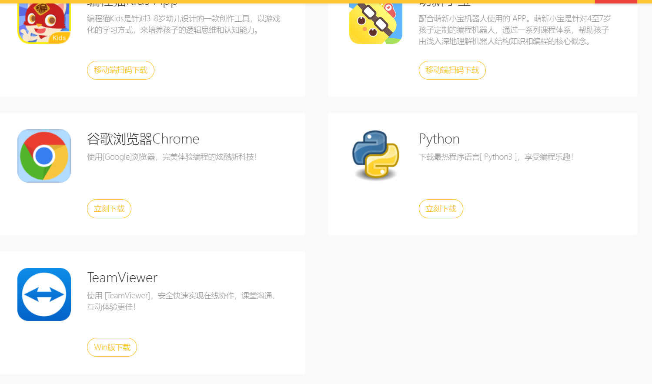Image resolution: width=652 pixels, height=384 pixels.
Task: Click the 萌新小宝机器人 APP description text
Action: pos(515,30)
